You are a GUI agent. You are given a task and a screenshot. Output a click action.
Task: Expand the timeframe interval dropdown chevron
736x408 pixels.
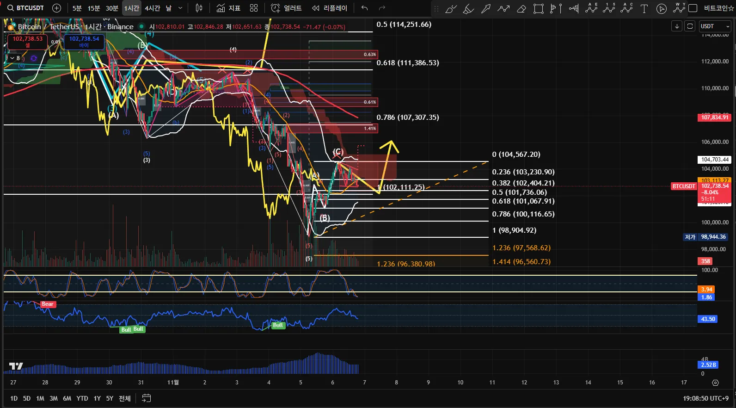point(180,8)
